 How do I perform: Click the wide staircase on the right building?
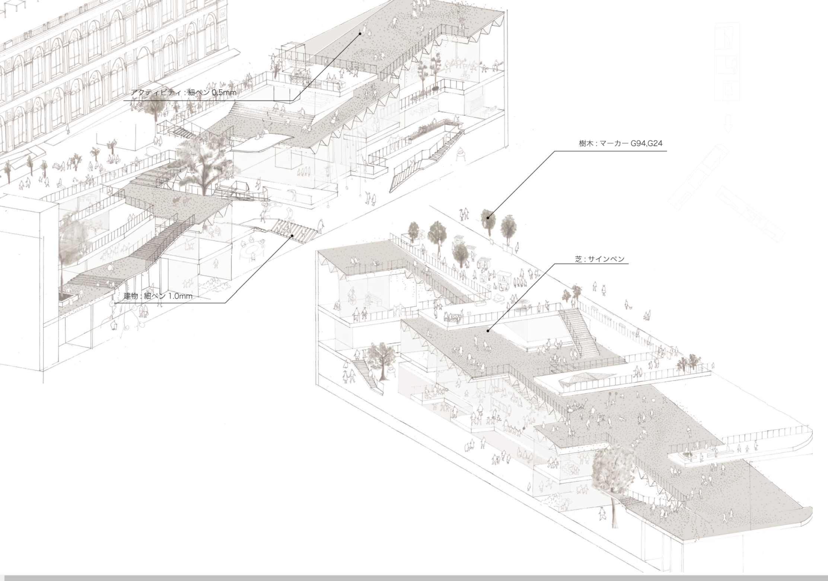click(x=579, y=333)
